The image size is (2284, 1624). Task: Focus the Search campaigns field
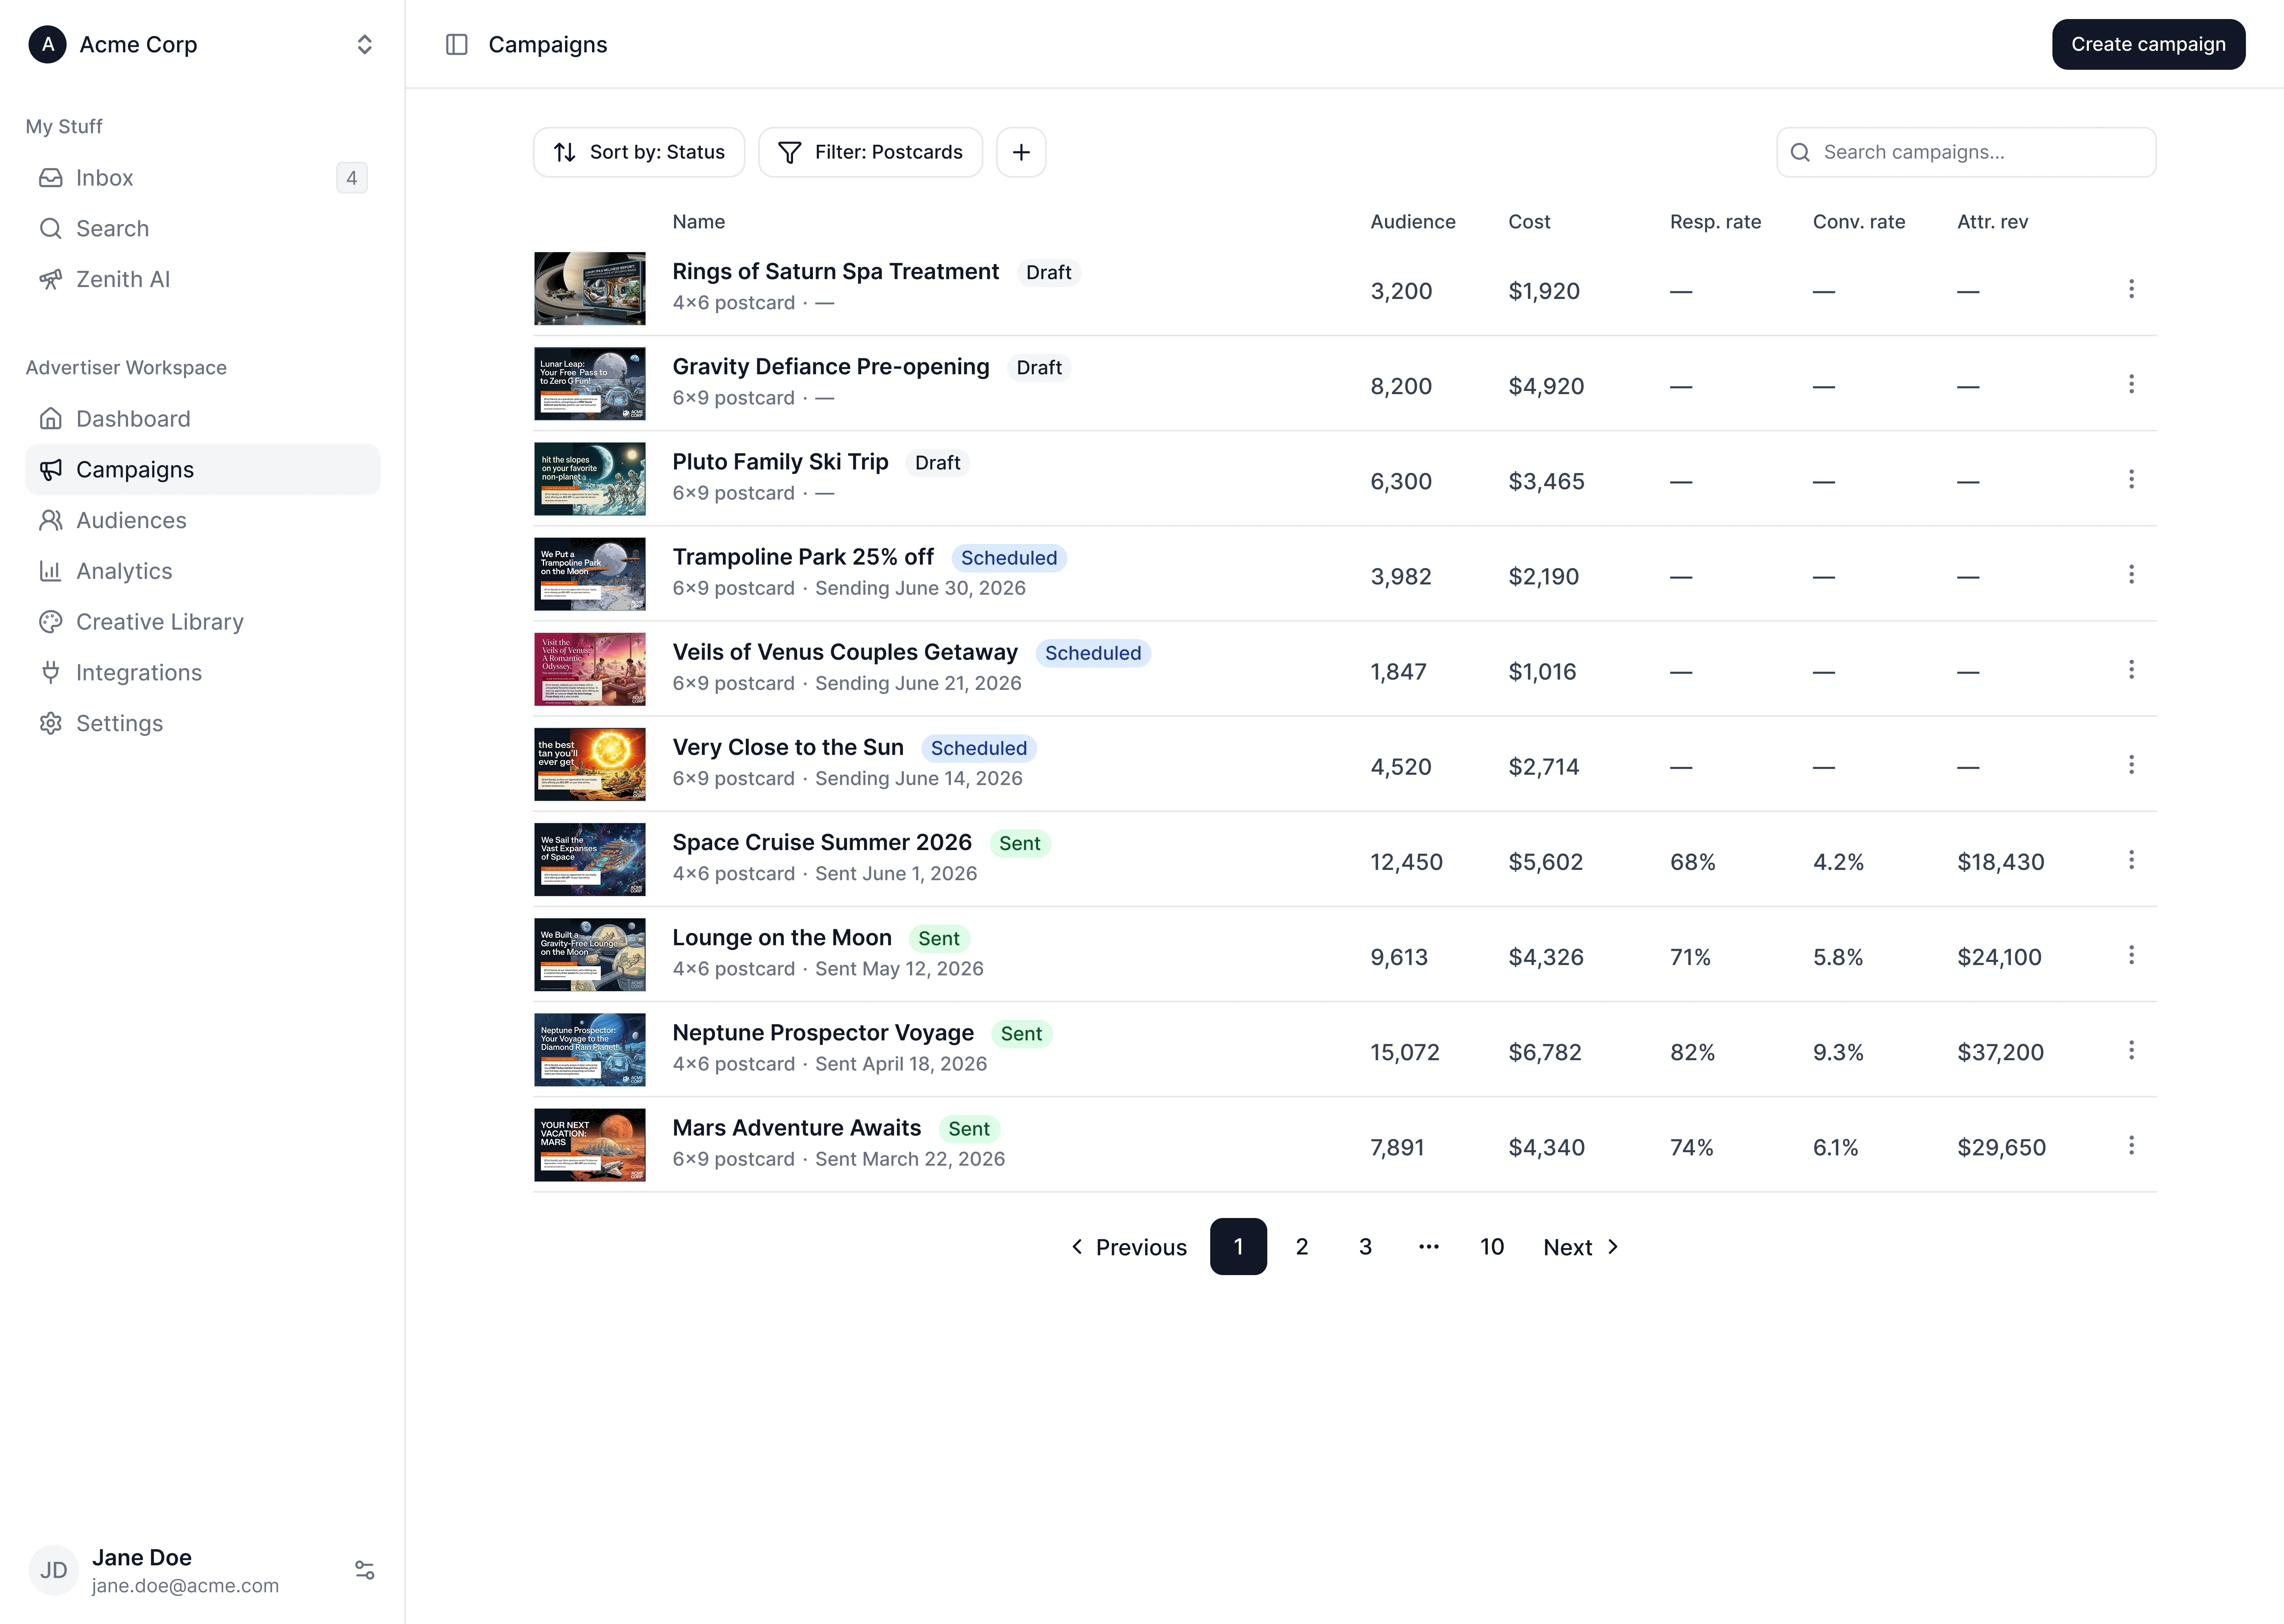pos(1966,152)
